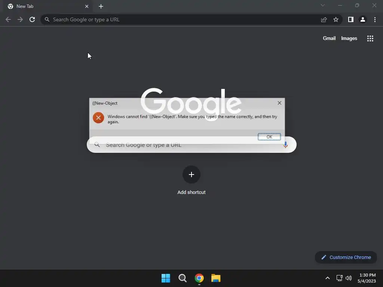Close the New Tab tab

(x=87, y=6)
